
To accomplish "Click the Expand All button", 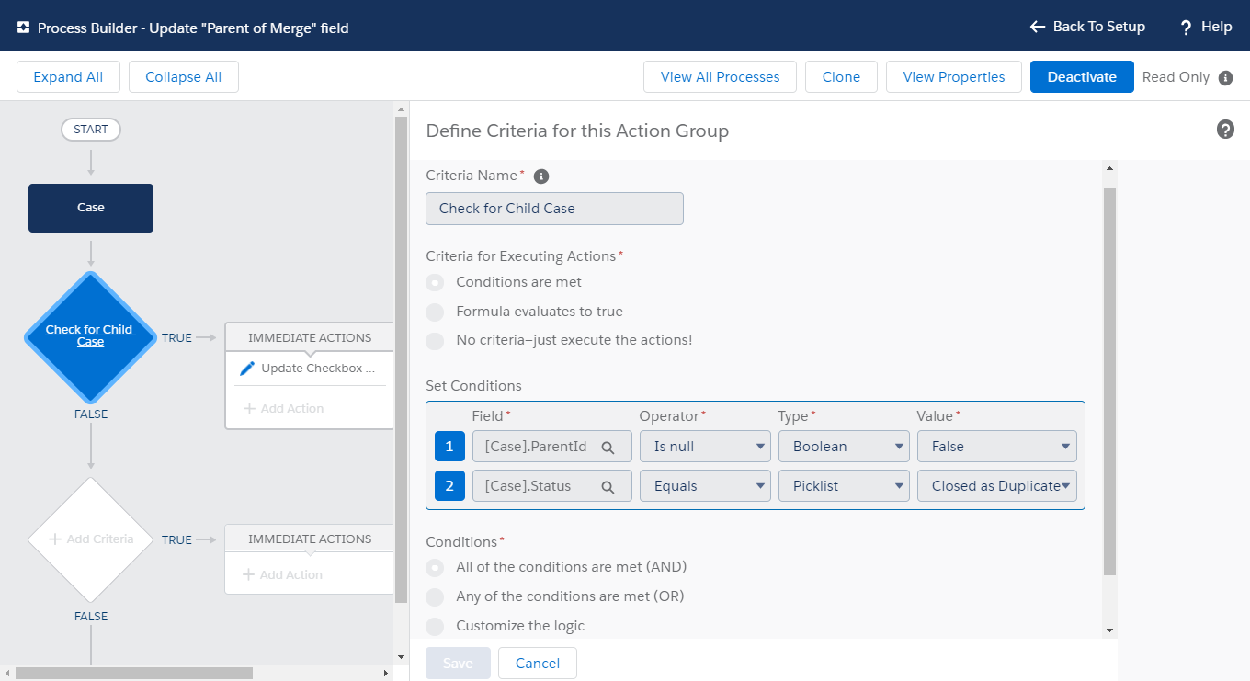I will point(68,77).
